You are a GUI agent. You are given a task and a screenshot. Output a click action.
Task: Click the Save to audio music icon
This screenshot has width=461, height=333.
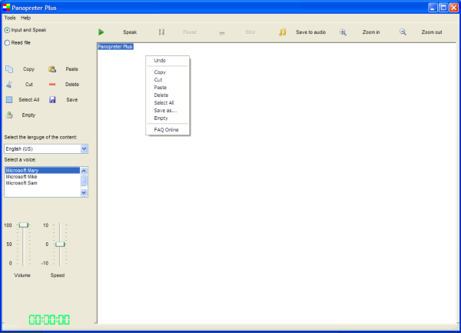click(x=283, y=32)
